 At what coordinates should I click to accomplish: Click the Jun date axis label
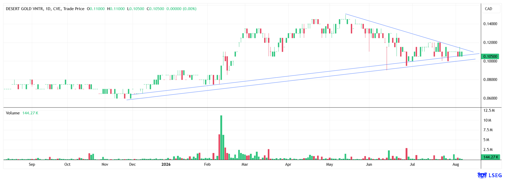click(x=369, y=164)
